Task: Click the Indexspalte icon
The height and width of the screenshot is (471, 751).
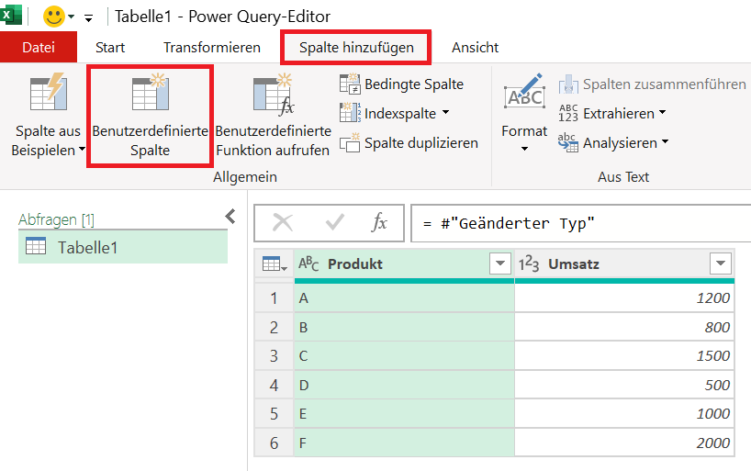Action: pyautogui.click(x=350, y=113)
